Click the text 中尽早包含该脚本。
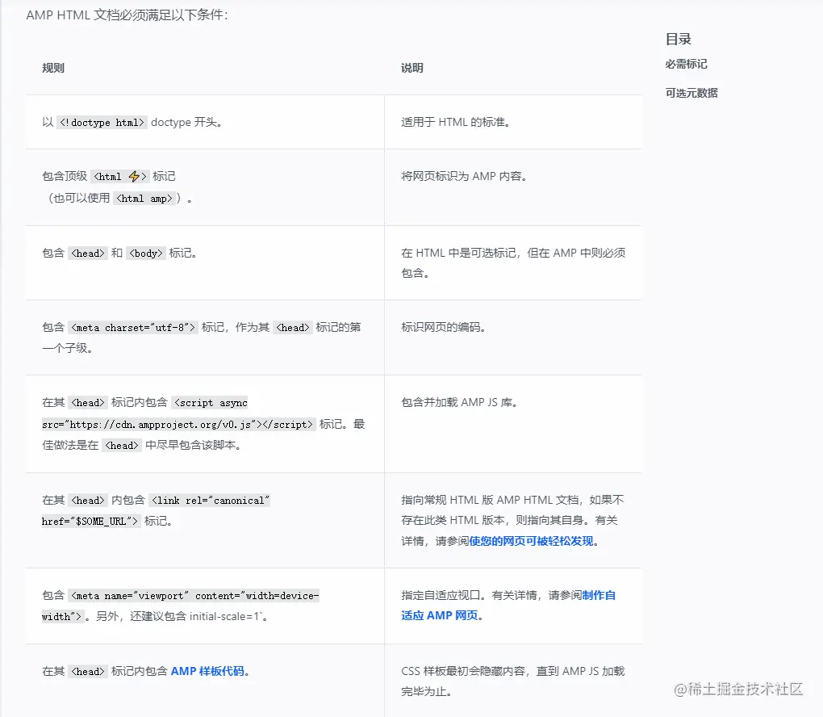Viewport: 823px width, 717px height. [193, 446]
